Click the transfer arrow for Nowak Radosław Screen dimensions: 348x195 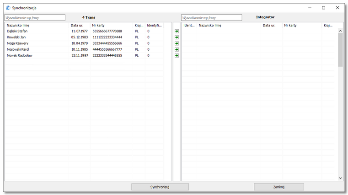tap(177, 56)
